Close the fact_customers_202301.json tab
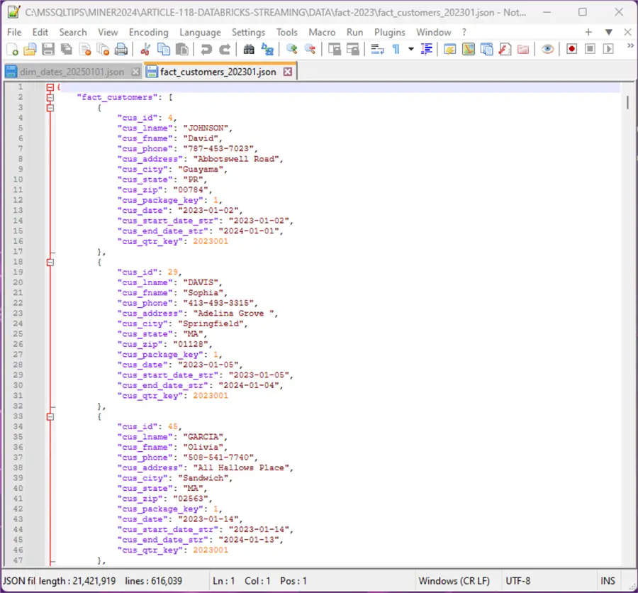 click(288, 72)
